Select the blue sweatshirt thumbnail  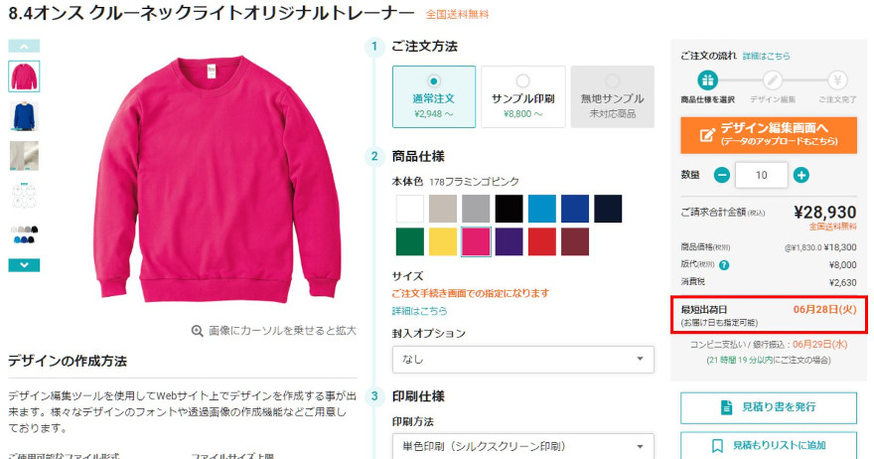24,116
